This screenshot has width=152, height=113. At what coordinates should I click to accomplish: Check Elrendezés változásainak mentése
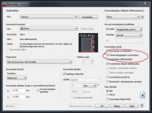107,81
